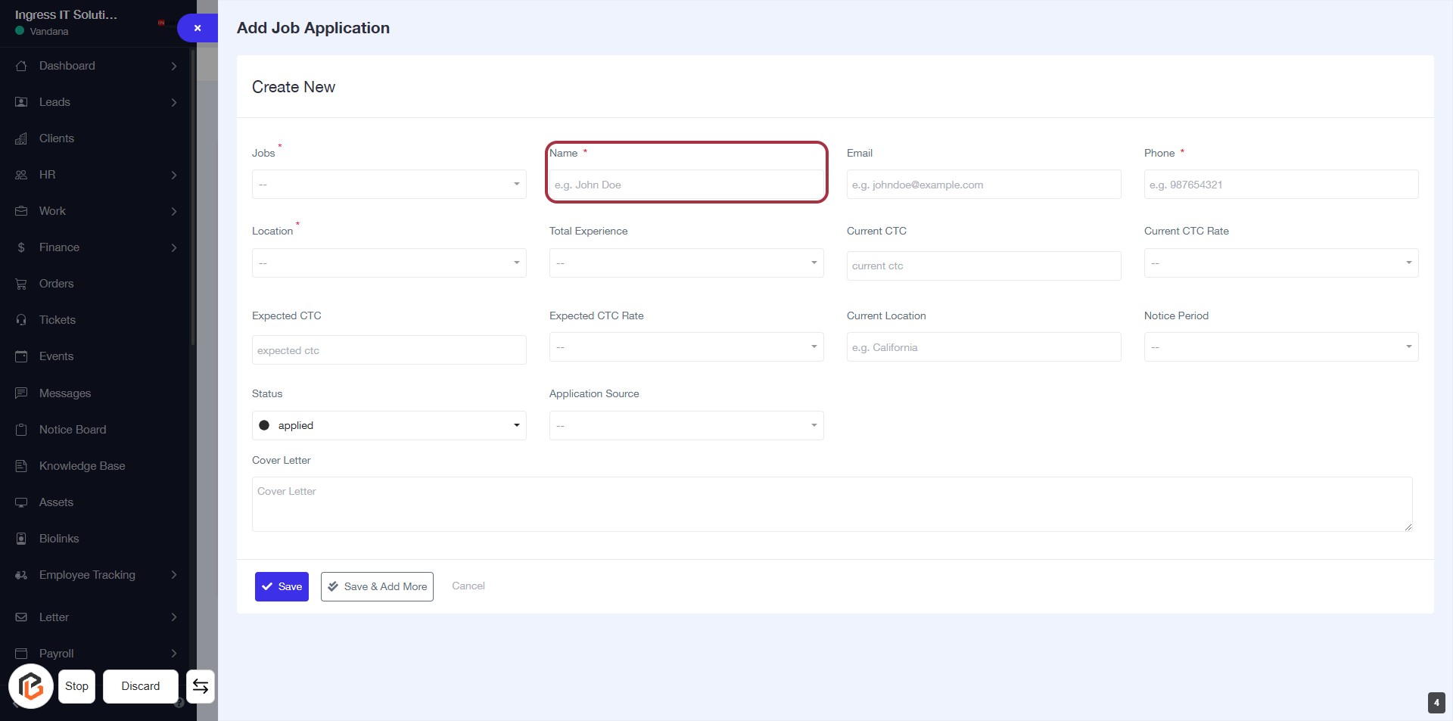Click into the Cover Letter text area

pos(831,504)
